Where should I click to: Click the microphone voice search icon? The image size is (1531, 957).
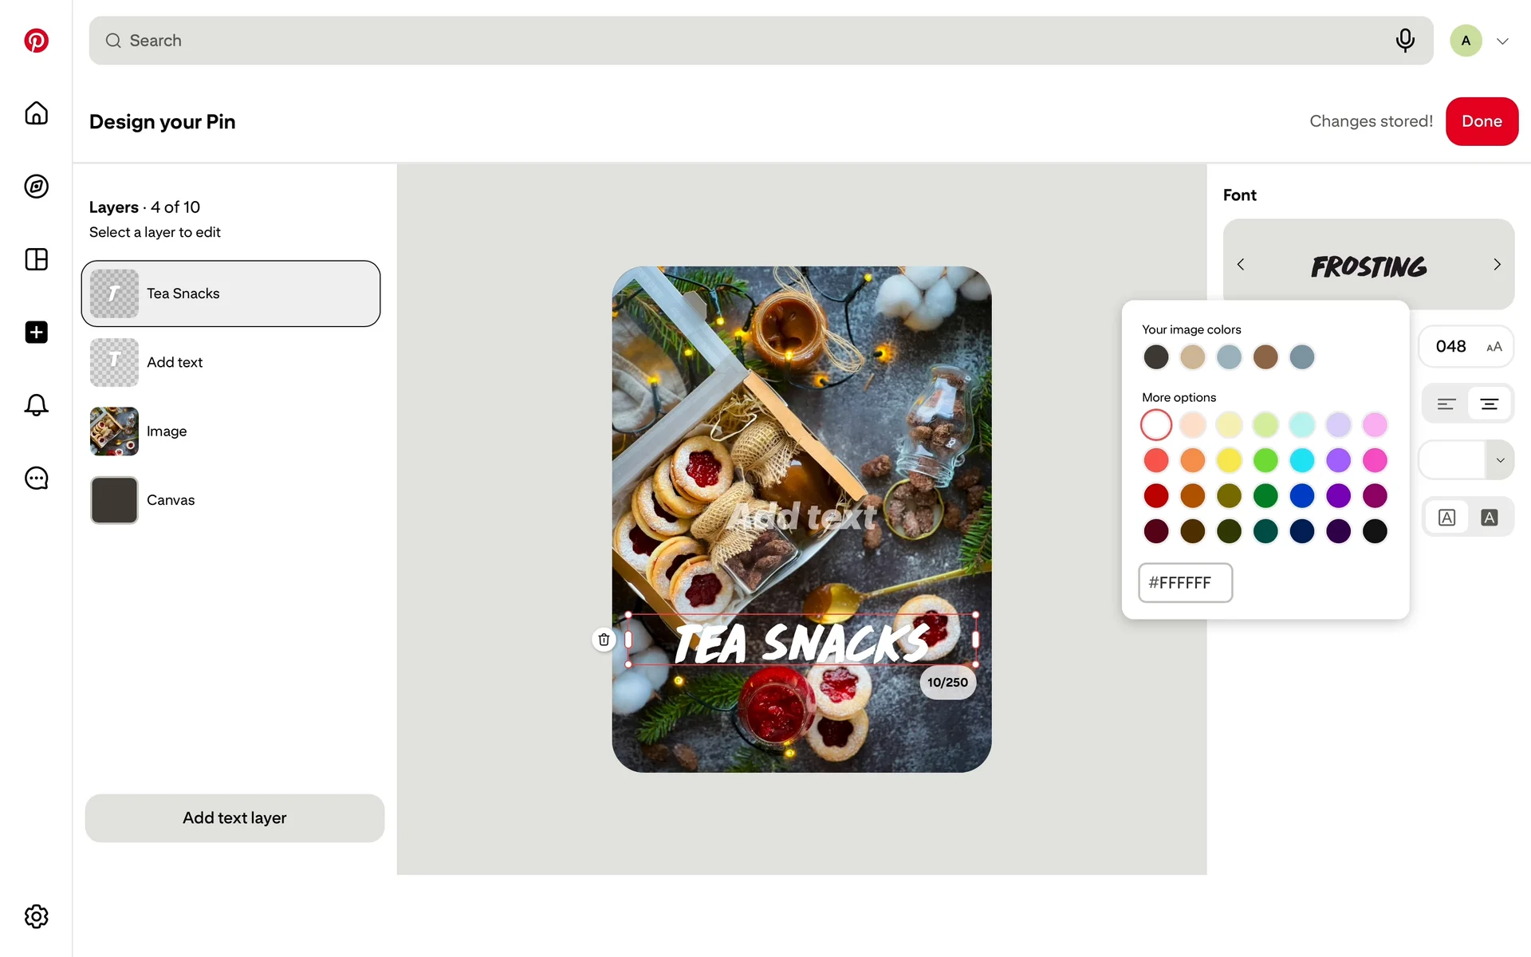tap(1405, 41)
